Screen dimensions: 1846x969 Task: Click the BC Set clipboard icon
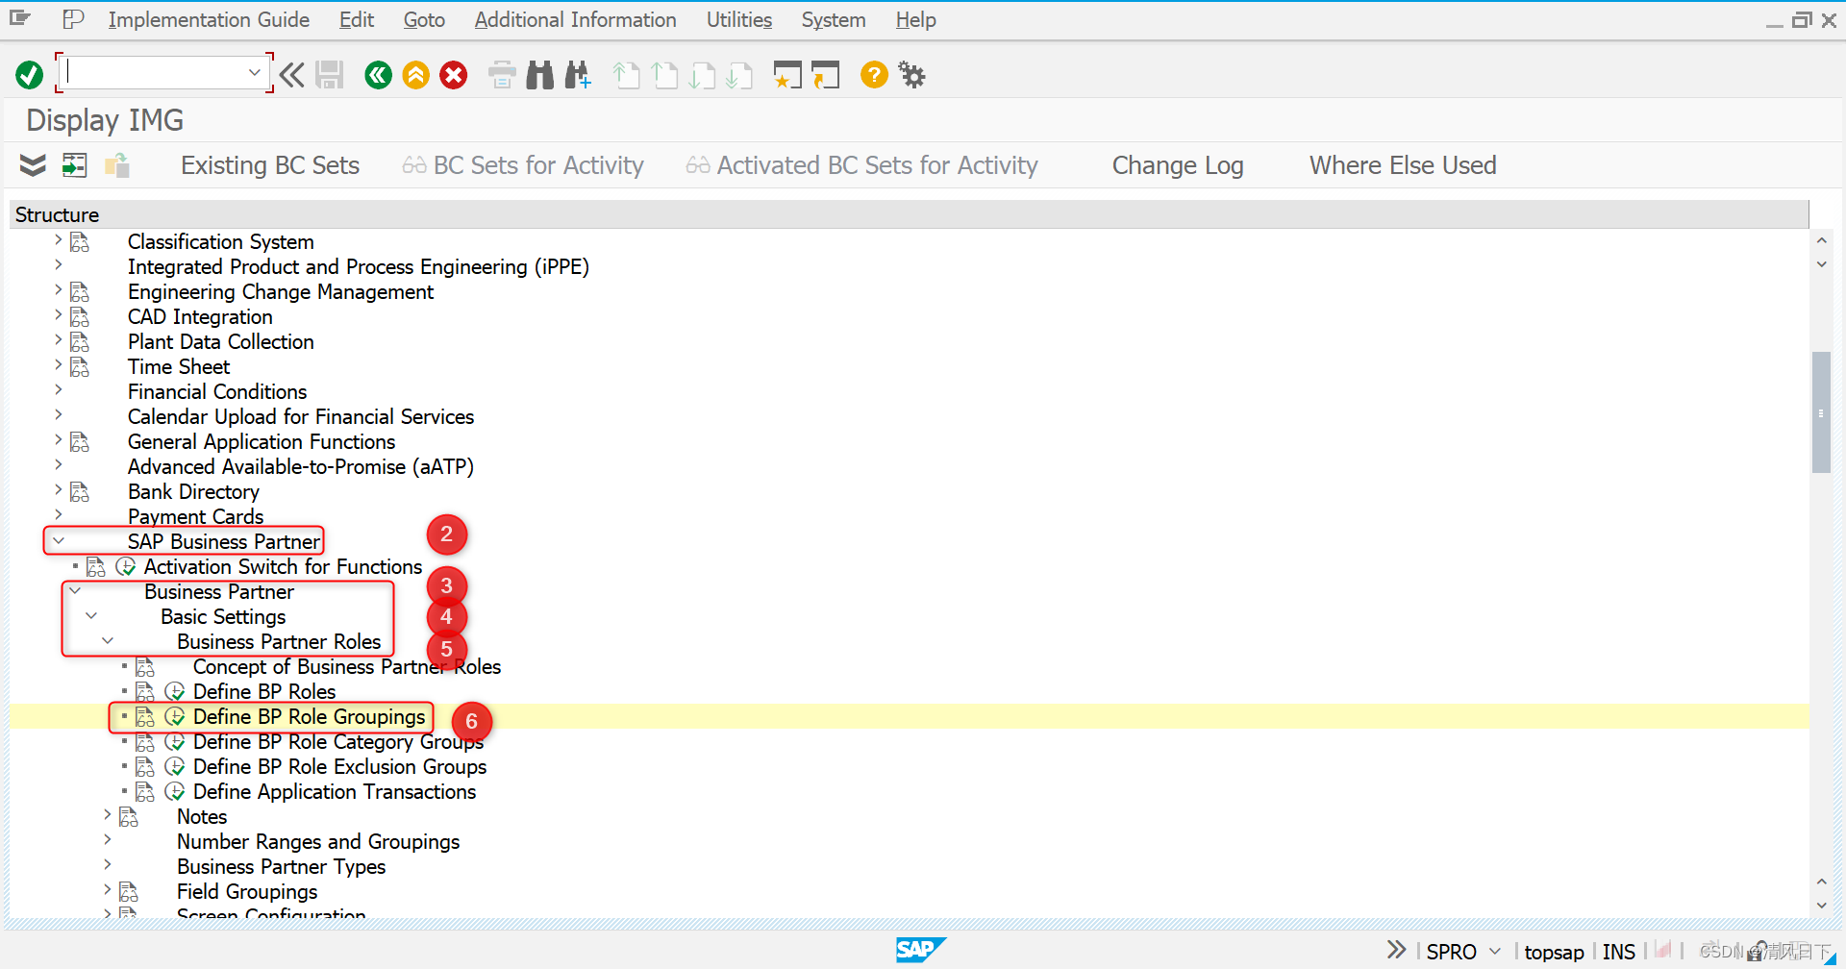pos(117,165)
